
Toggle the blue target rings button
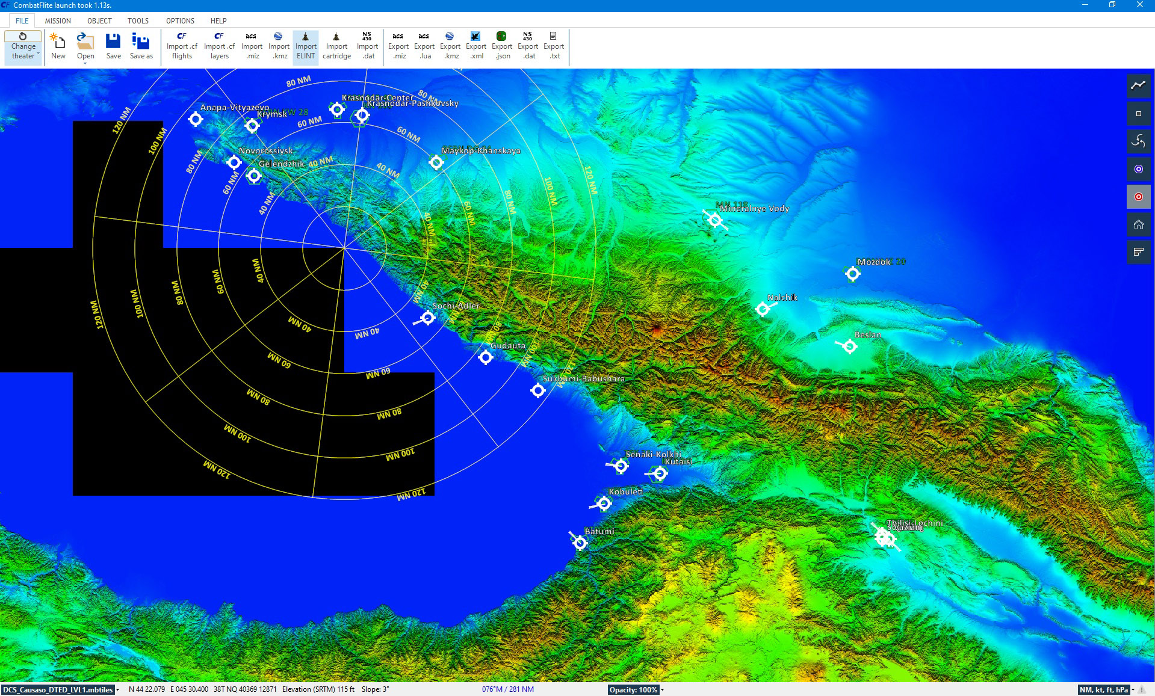(1138, 169)
